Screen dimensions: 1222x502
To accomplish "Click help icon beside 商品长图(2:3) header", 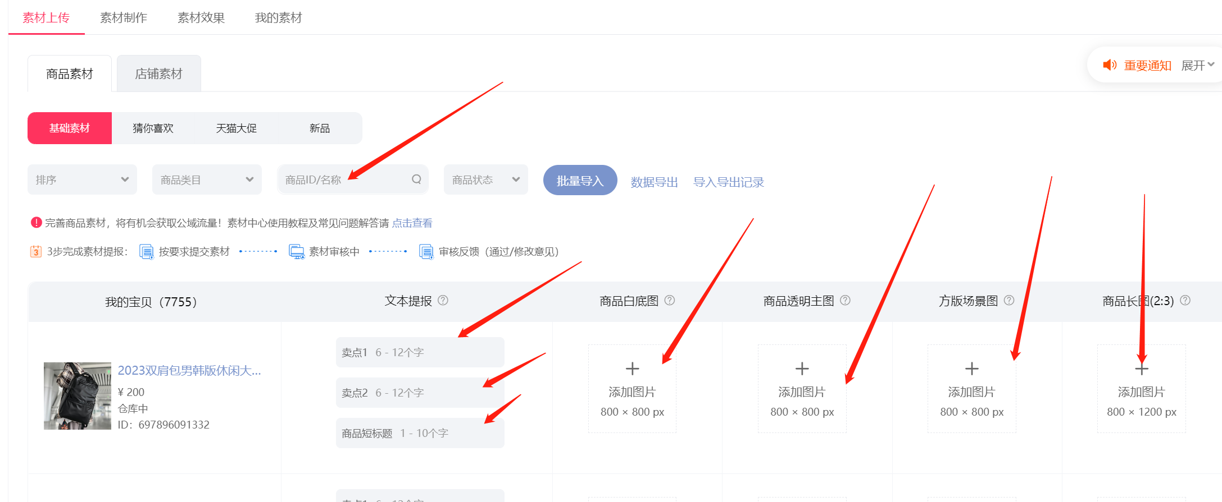I will [x=1185, y=301].
